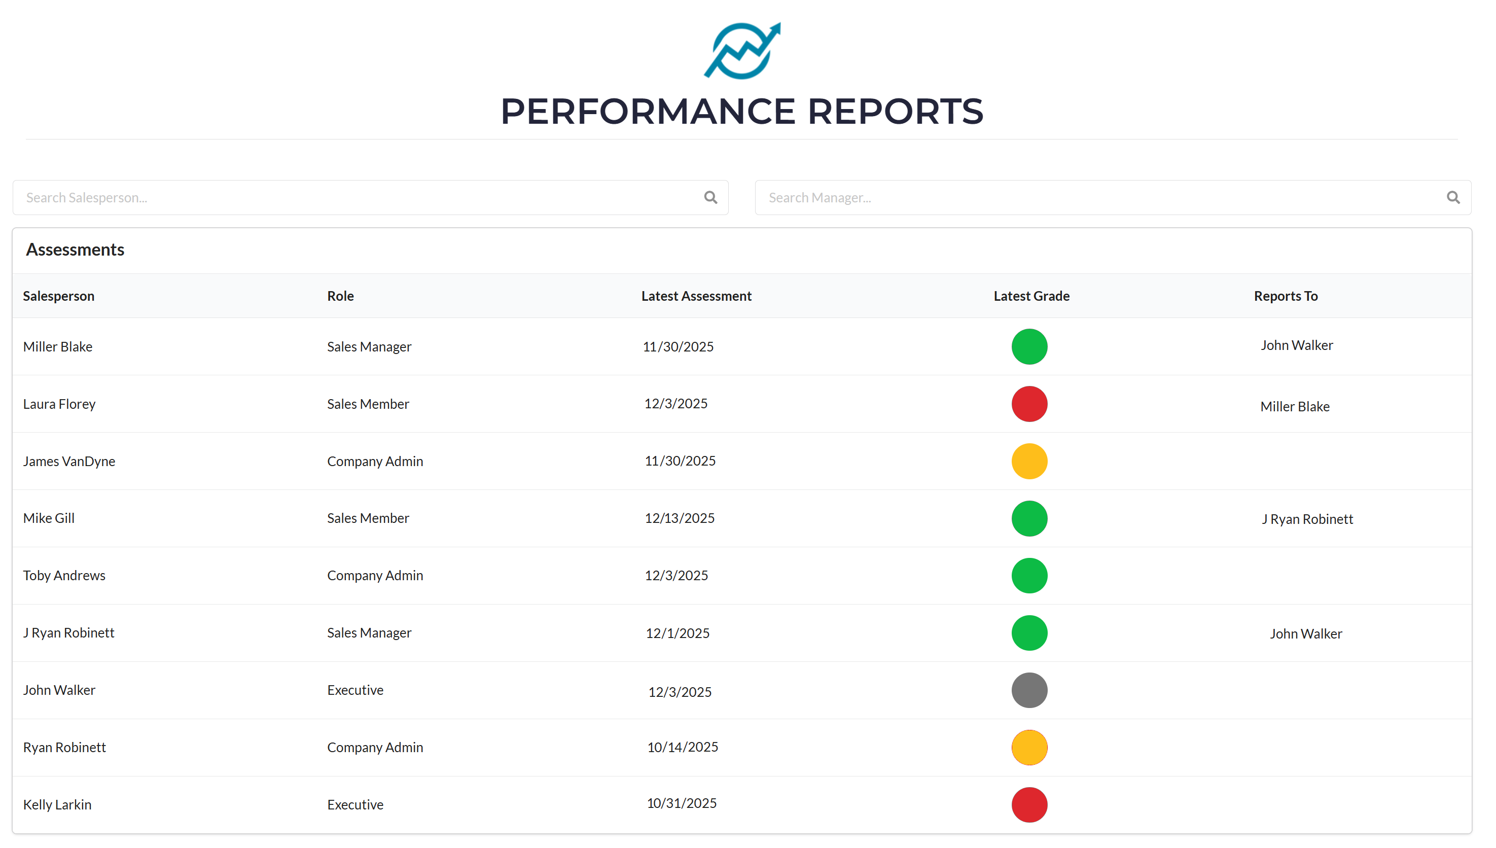The image size is (1496, 848).
Task: Open Mike Gill's salesperson record
Action: click(x=49, y=518)
